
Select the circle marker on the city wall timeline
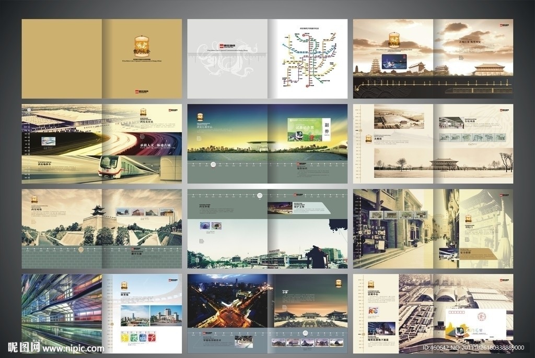81,249
